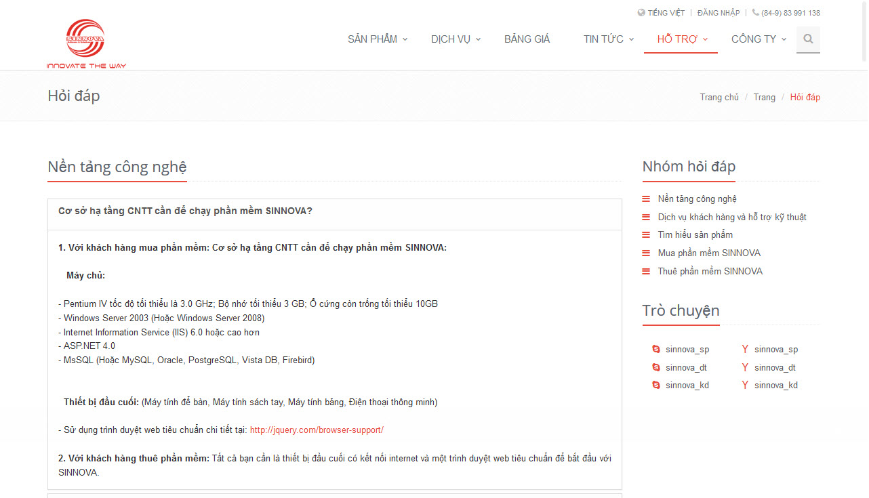This screenshot has width=869, height=498.
Task: Click the page vertical scrollbar thumb
Action: [864, 33]
